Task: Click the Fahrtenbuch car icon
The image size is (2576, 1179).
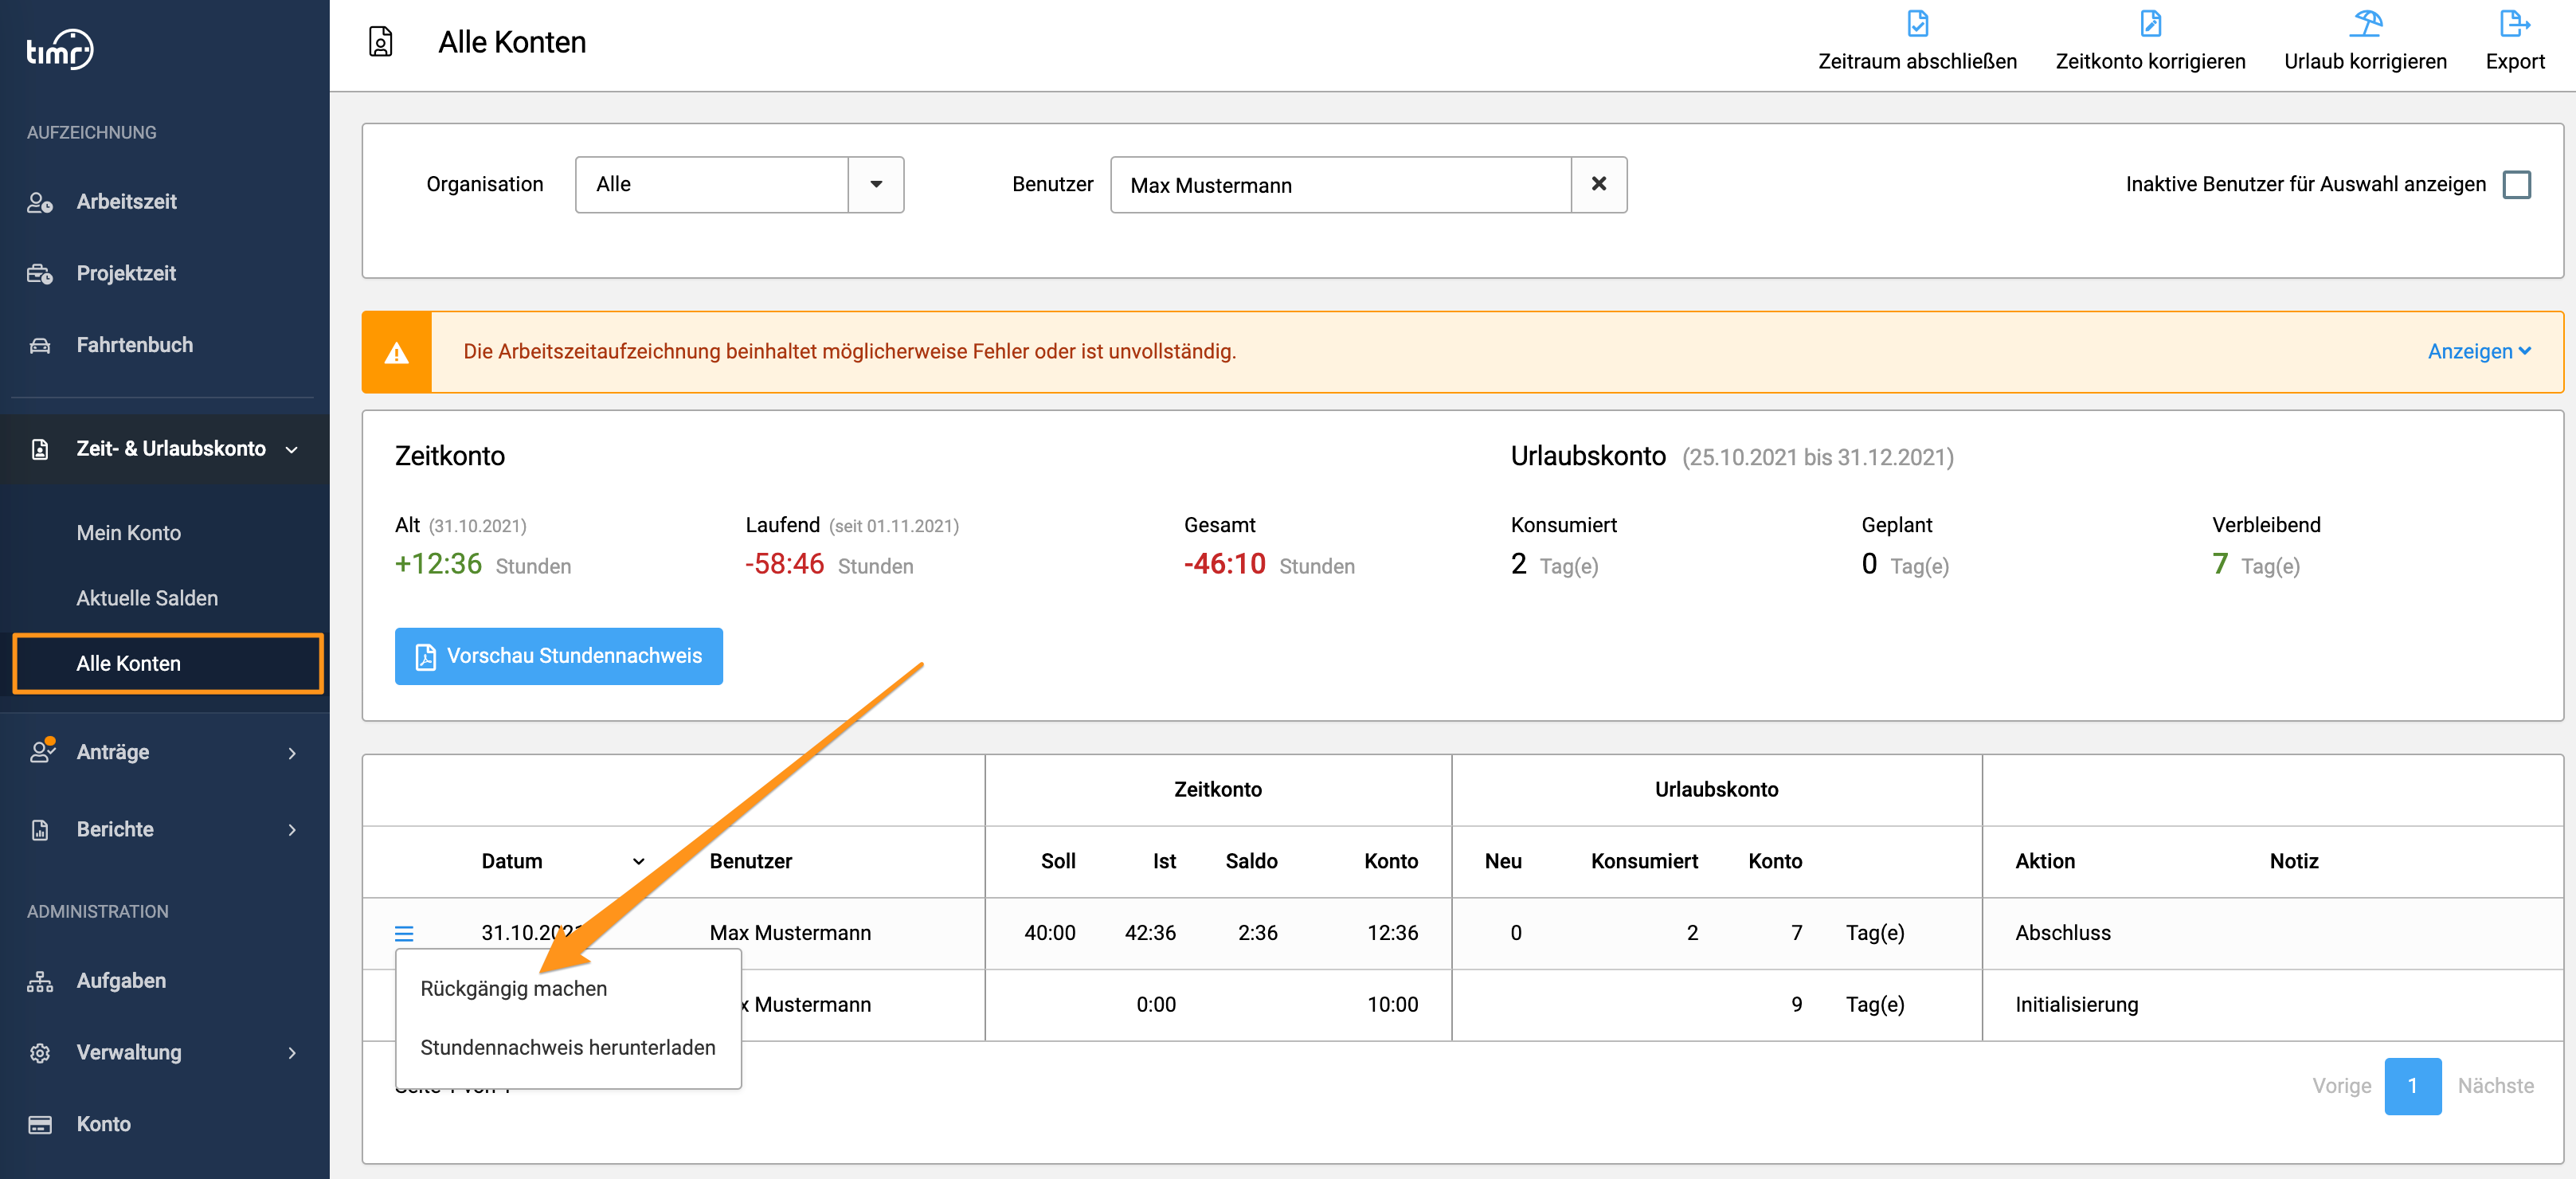Action: coord(40,345)
